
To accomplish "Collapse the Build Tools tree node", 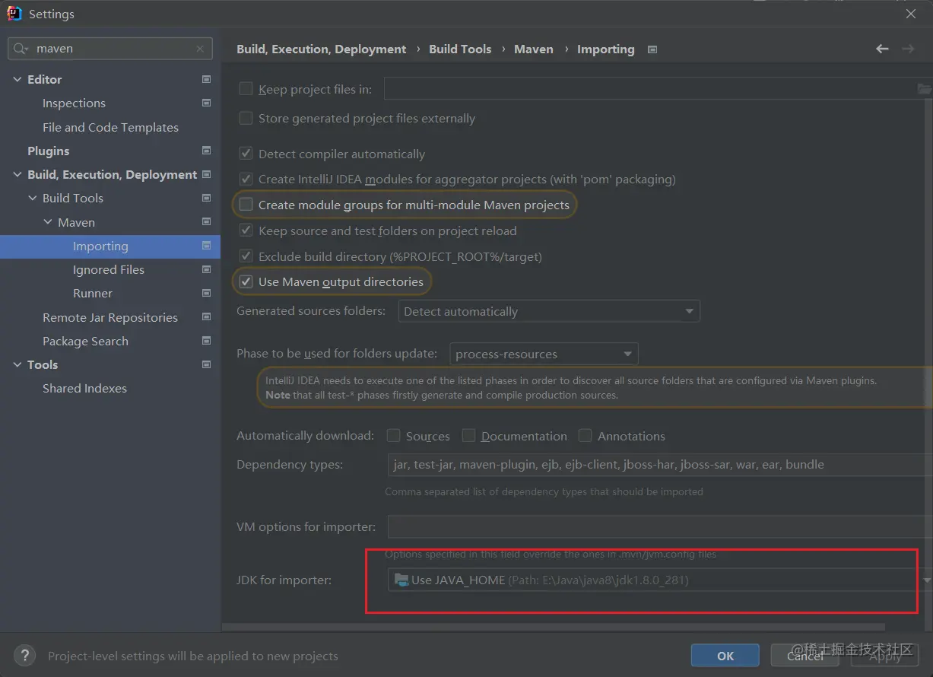I will [32, 198].
